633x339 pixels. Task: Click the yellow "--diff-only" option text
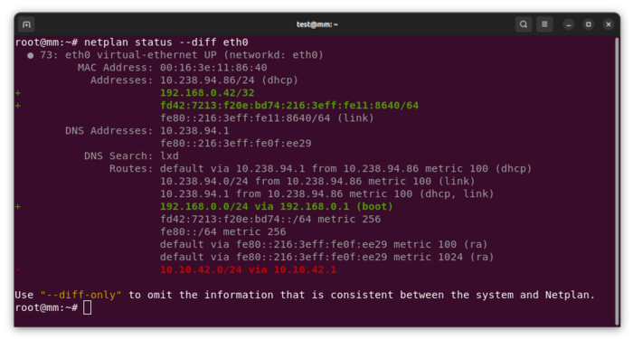tap(80, 295)
